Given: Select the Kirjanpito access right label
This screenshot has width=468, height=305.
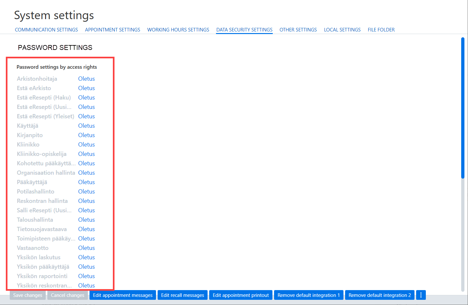Looking at the screenshot, I should pyautogui.click(x=30, y=135).
